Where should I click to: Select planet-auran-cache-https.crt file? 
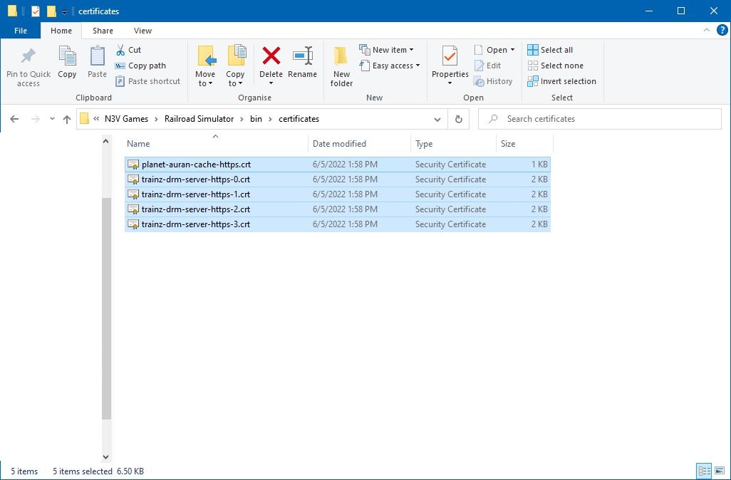pos(338,165)
